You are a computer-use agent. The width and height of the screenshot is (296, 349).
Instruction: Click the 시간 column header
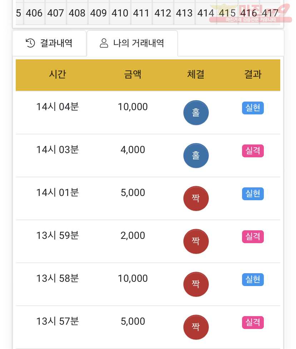click(x=58, y=74)
